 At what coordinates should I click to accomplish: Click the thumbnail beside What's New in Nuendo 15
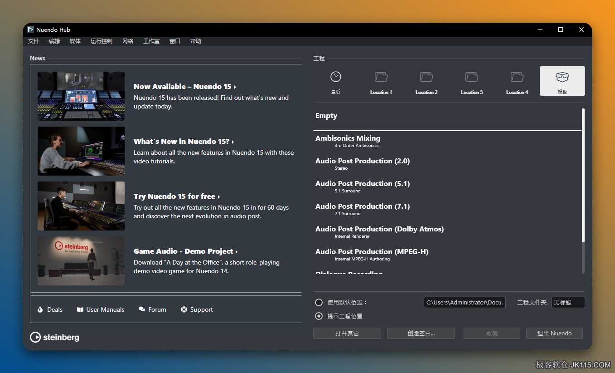pyautogui.click(x=81, y=151)
